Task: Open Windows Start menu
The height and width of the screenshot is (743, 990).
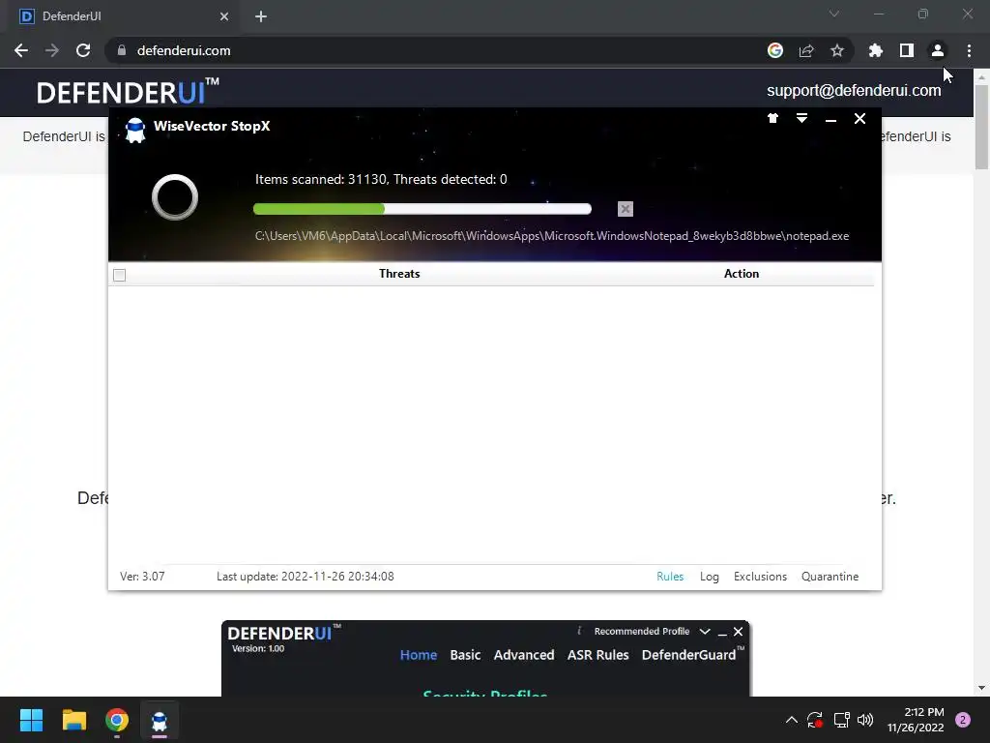Action: pos(31,720)
